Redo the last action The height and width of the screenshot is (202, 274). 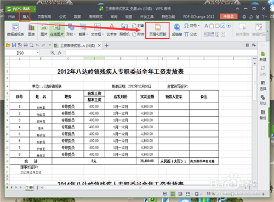point(43,45)
